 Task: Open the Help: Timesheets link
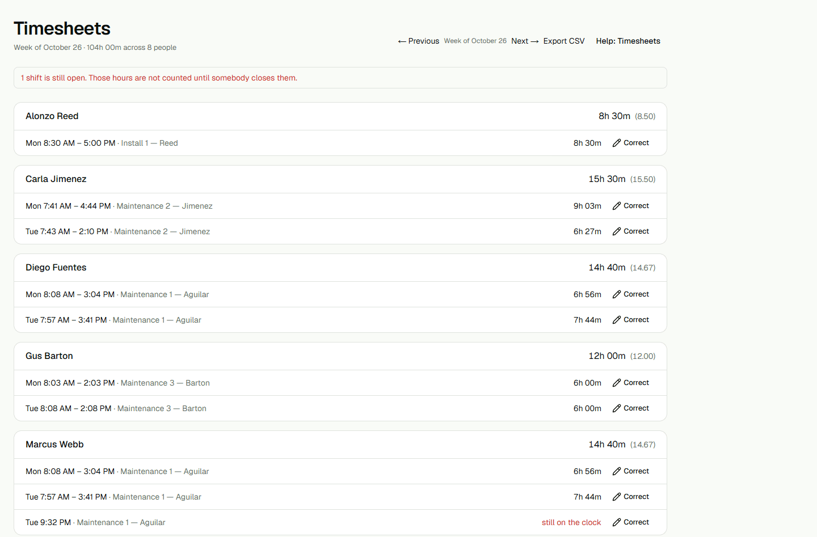coord(628,41)
